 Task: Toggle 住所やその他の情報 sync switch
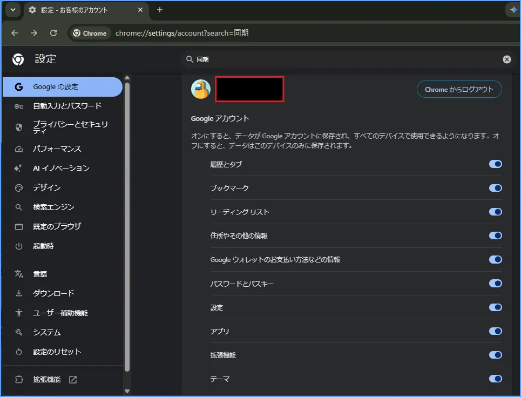[x=495, y=235]
